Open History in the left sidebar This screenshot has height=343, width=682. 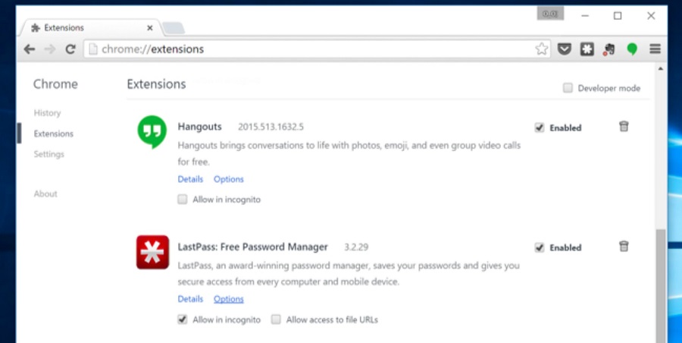click(x=47, y=113)
